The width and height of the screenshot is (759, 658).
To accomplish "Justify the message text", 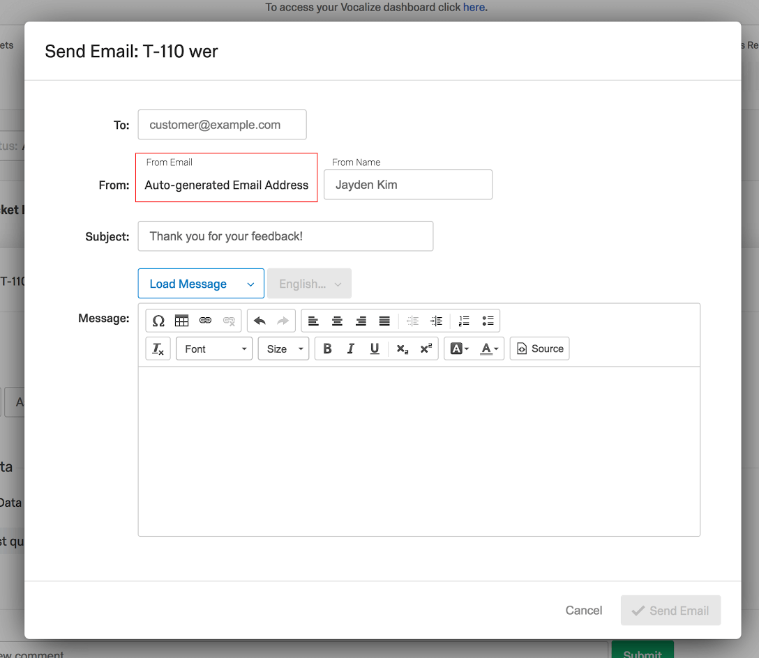I will pos(384,321).
